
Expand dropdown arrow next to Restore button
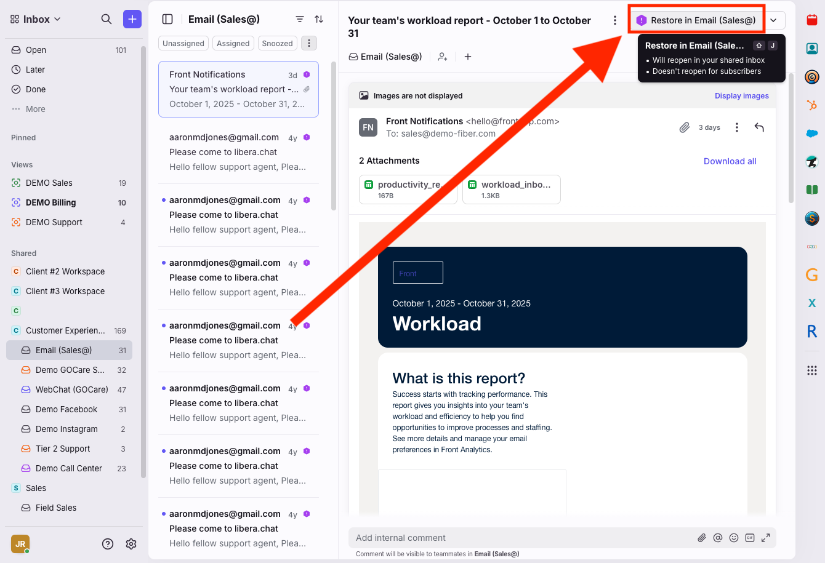(x=774, y=20)
